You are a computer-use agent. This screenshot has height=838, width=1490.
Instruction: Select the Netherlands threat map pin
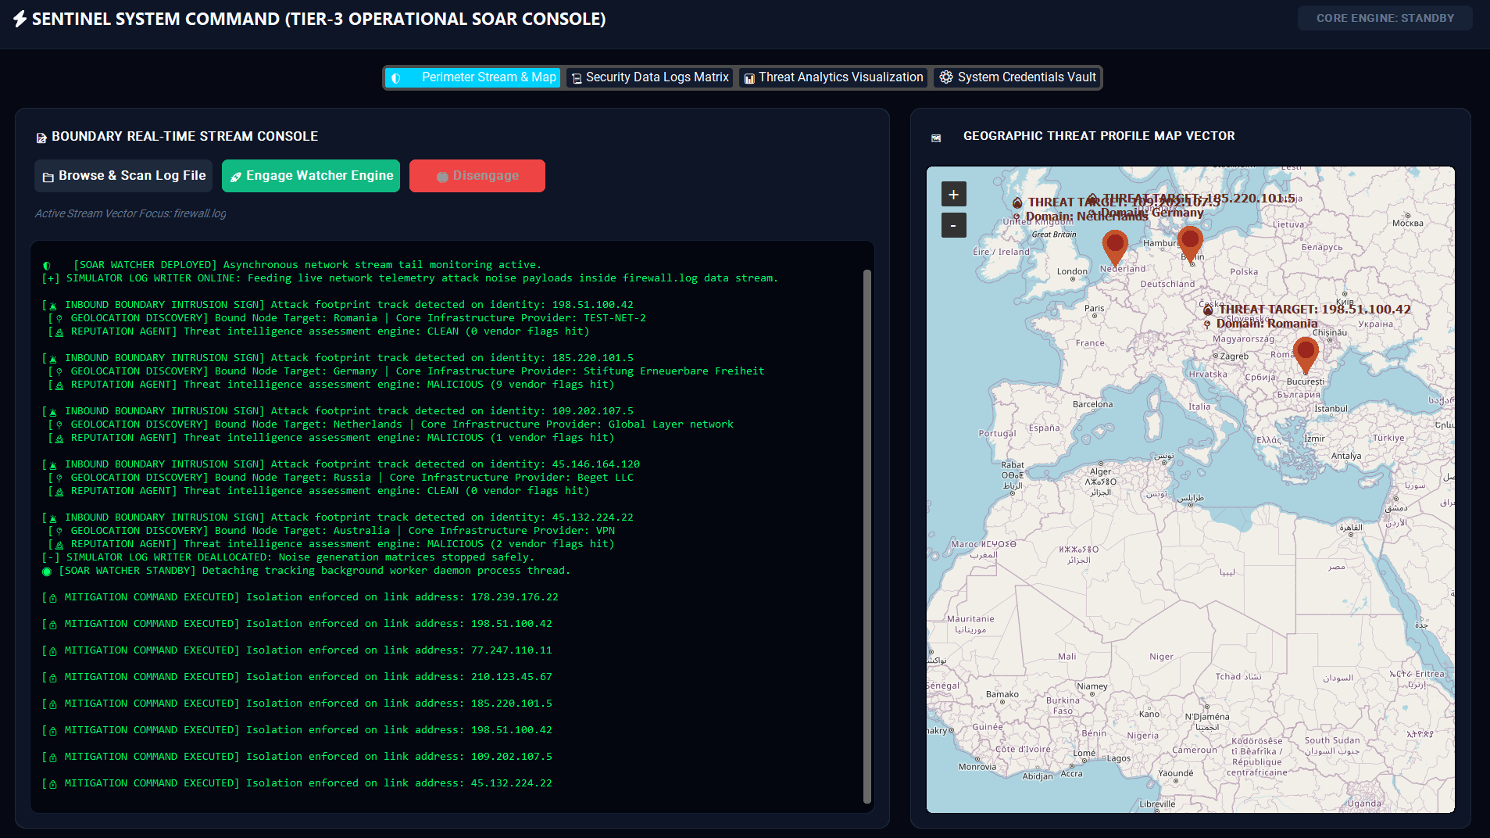tap(1115, 248)
